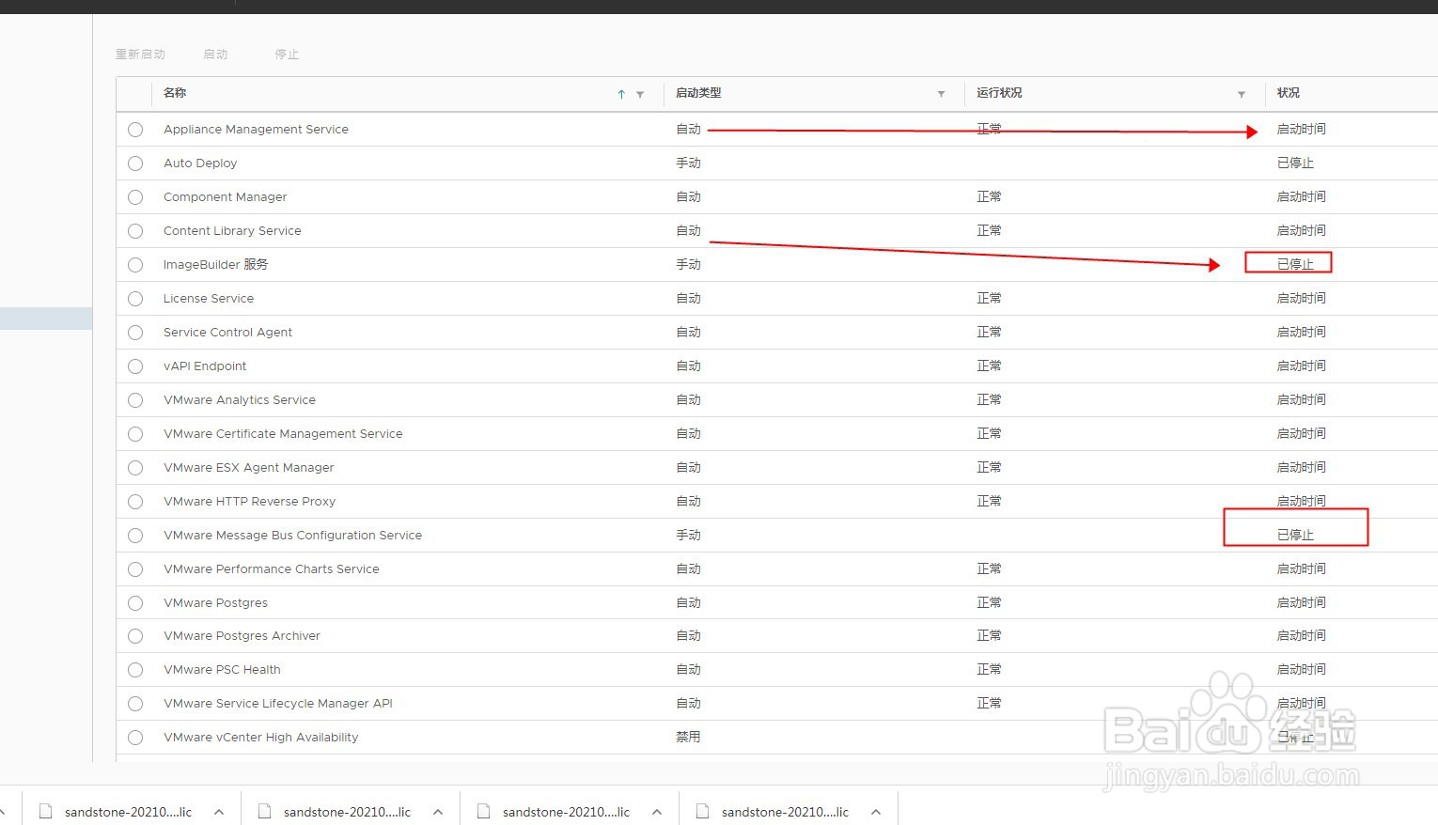Select VMware HTTP Reverse Proxy radio button
The image size is (1438, 825).
(135, 502)
